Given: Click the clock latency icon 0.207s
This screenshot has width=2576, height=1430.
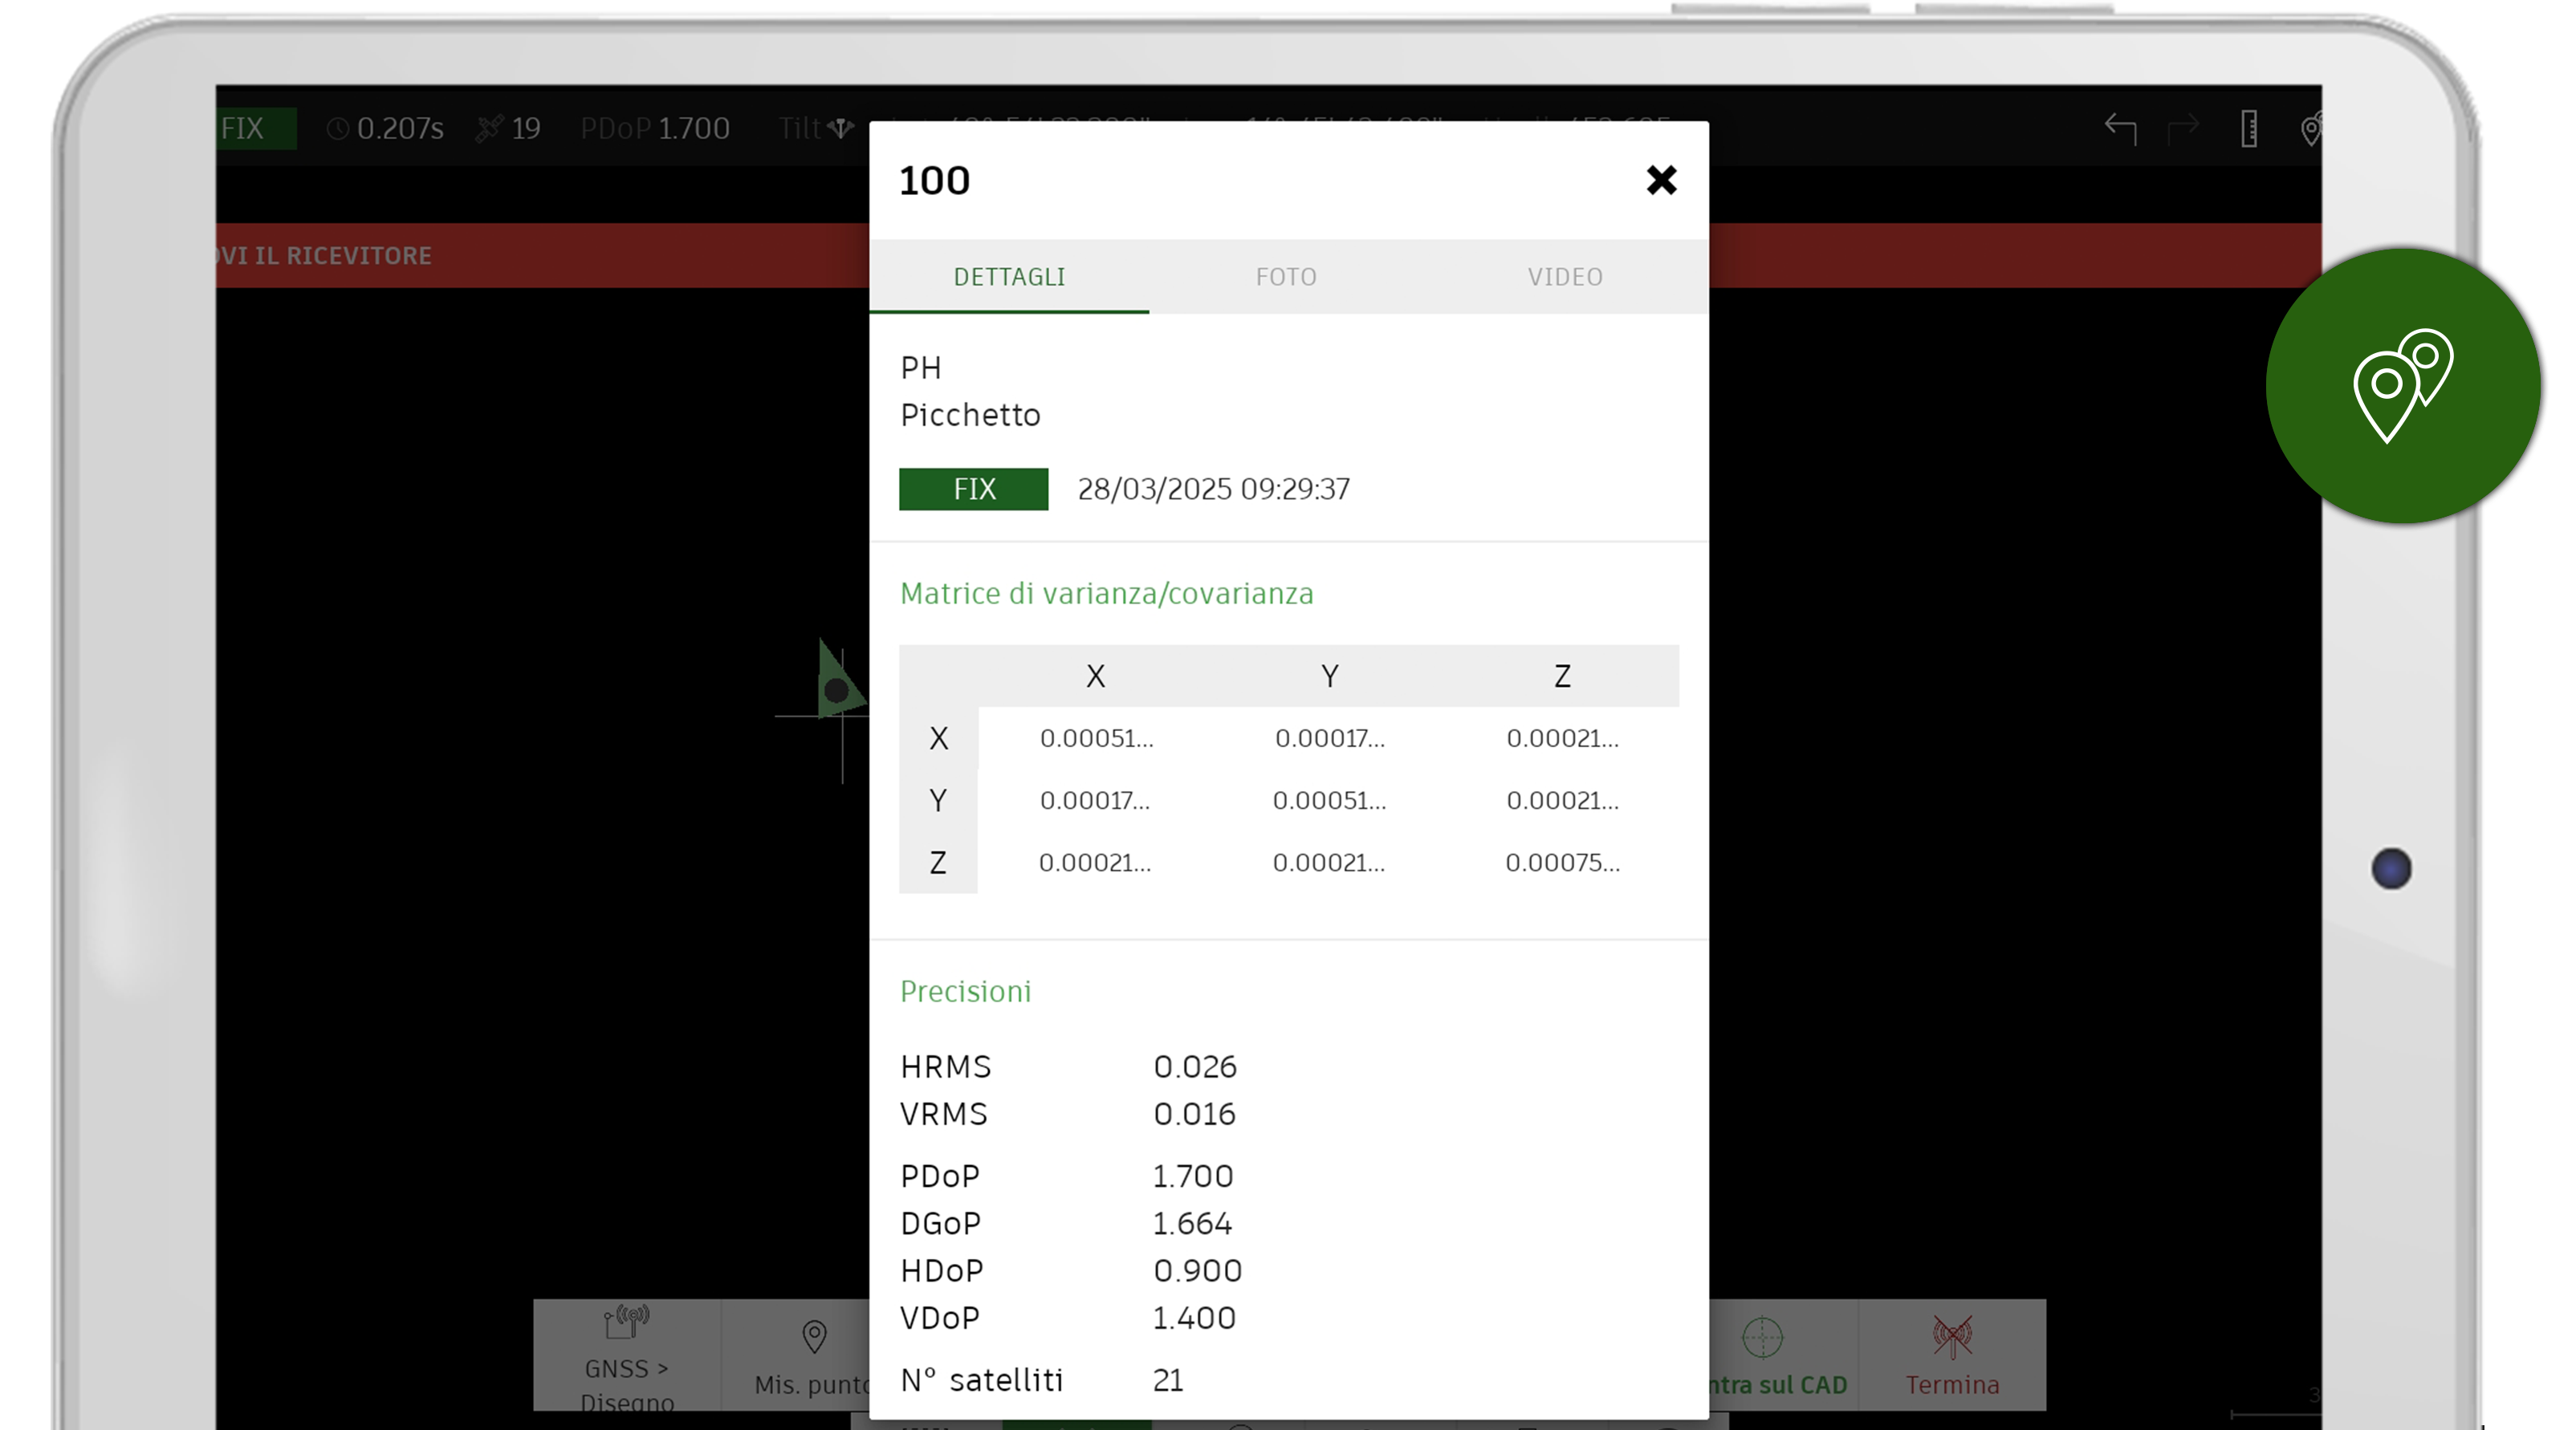Looking at the screenshot, I should (339, 128).
